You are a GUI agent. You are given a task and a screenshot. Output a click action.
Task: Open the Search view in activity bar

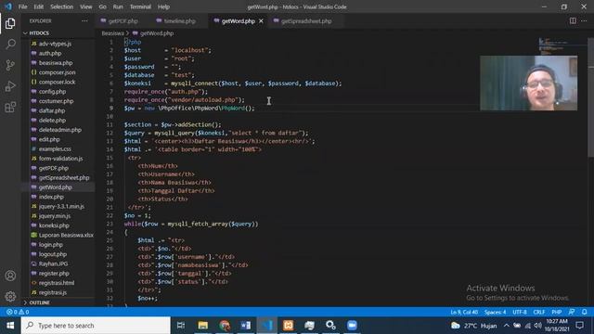[10, 44]
